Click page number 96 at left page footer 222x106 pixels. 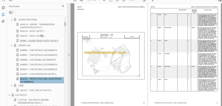click(x=144, y=103)
